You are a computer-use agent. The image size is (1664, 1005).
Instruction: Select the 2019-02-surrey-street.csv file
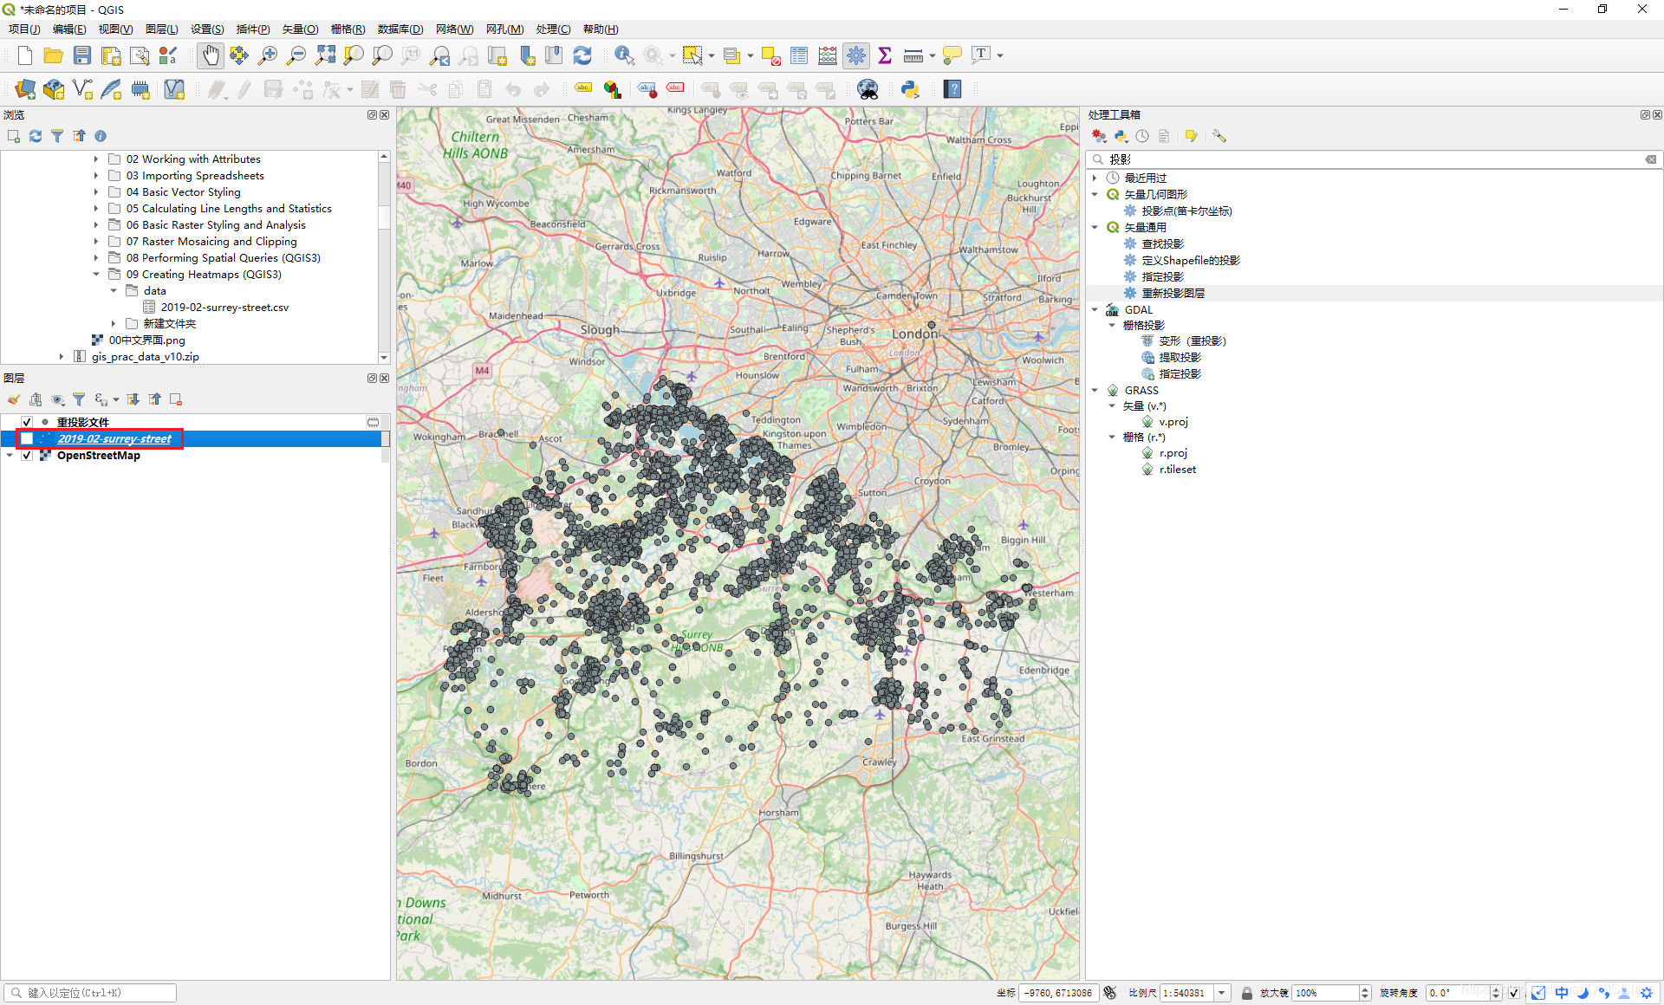click(x=224, y=307)
